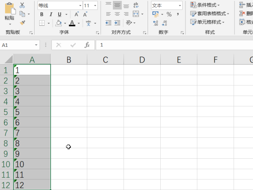Toggle italic formatting
The width and height of the screenshot is (253, 190).
click(51, 14)
